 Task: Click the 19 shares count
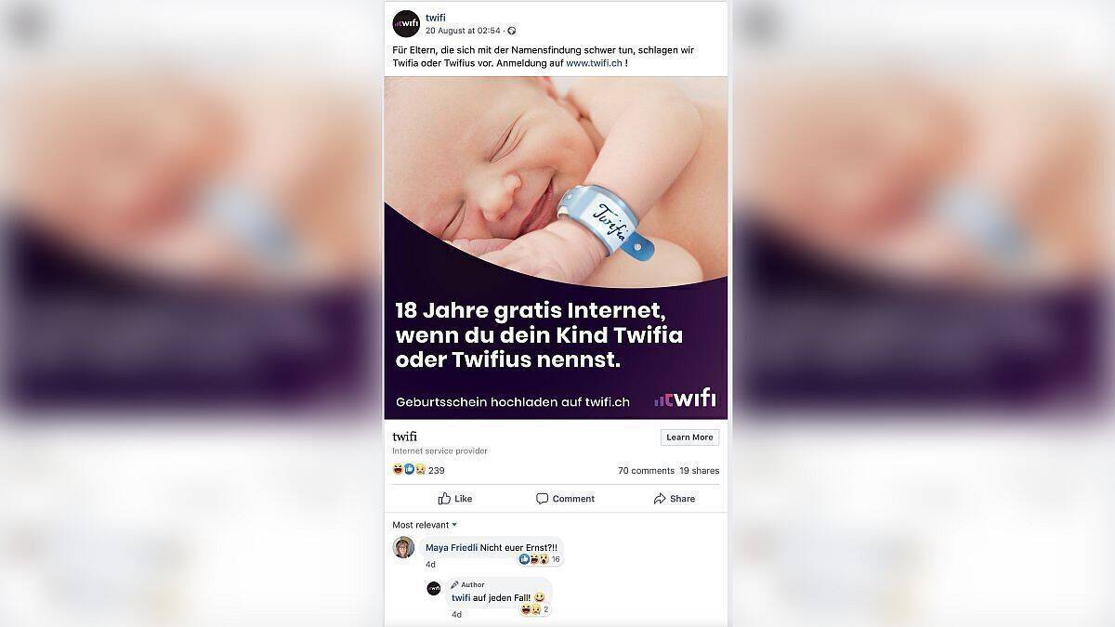pyautogui.click(x=699, y=471)
